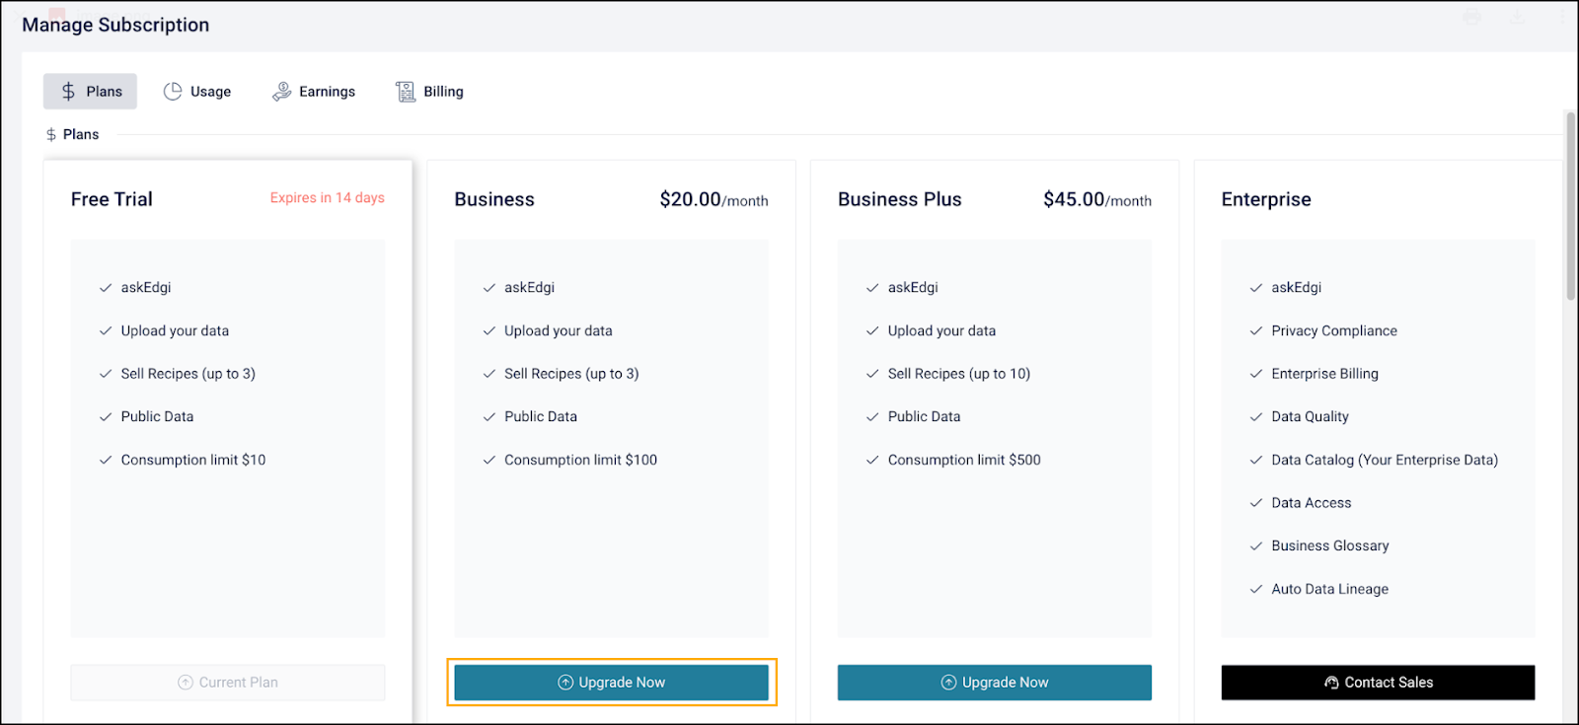Open the three-dot more options menu
This screenshot has width=1579, height=725.
(1561, 17)
